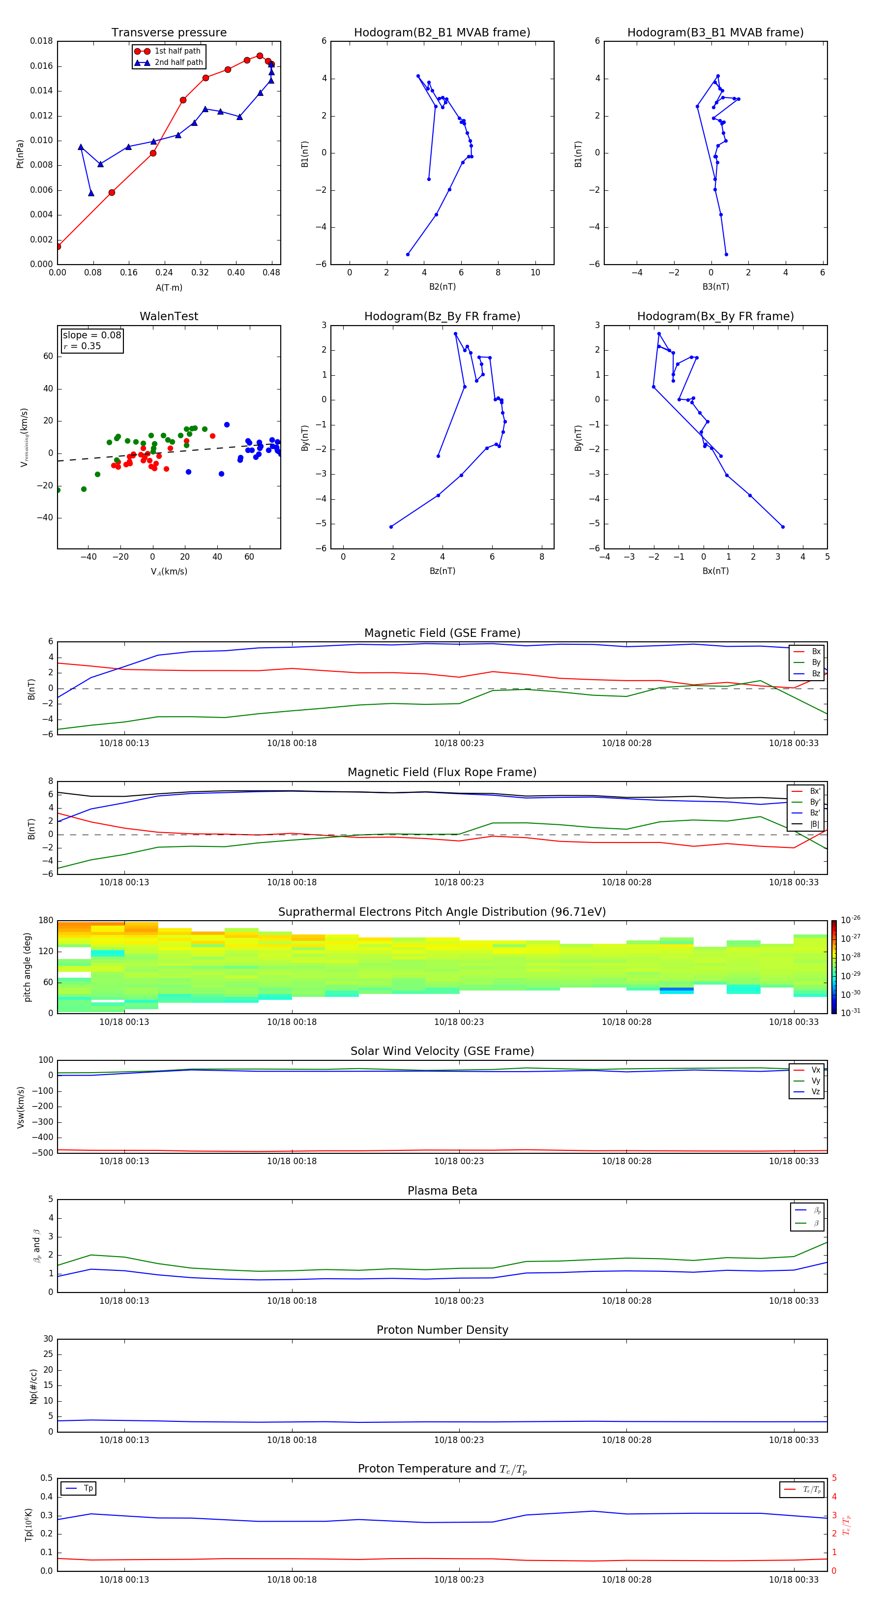This screenshot has width=885, height=1623.
Task: Click the "V_A(km/s)" x-axis label
Action: click(x=169, y=571)
